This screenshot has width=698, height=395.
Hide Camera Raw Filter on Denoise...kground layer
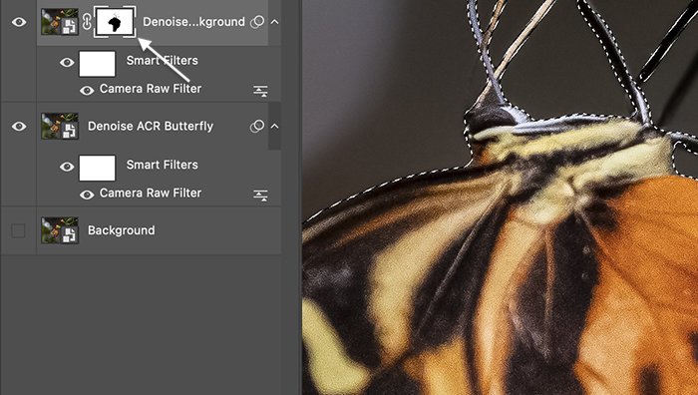pyautogui.click(x=87, y=91)
